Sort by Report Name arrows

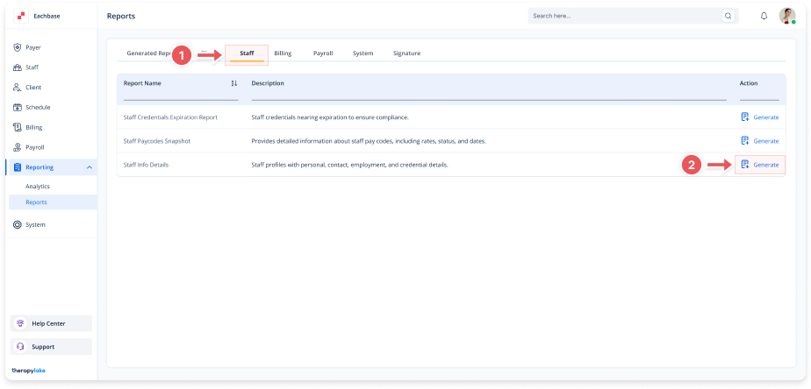[233, 83]
